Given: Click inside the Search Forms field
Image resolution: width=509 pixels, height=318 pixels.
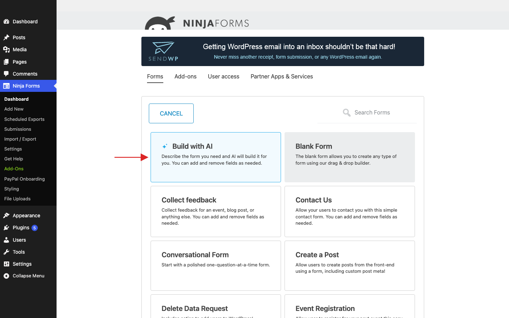Looking at the screenshot, I should click(x=367, y=113).
